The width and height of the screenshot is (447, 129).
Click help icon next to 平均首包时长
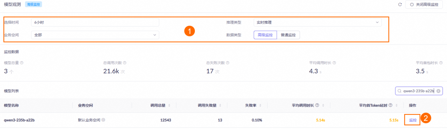pyautogui.click(x=441, y=63)
